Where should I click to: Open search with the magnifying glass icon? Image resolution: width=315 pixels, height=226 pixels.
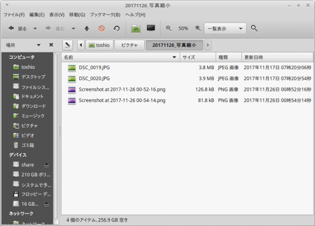click(x=254, y=28)
